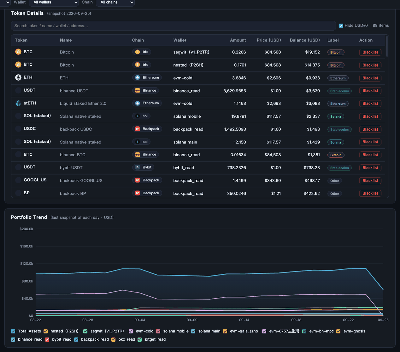This screenshot has height=352, width=400.
Task: Click the token table vertical scrollbar
Action: tap(387, 46)
